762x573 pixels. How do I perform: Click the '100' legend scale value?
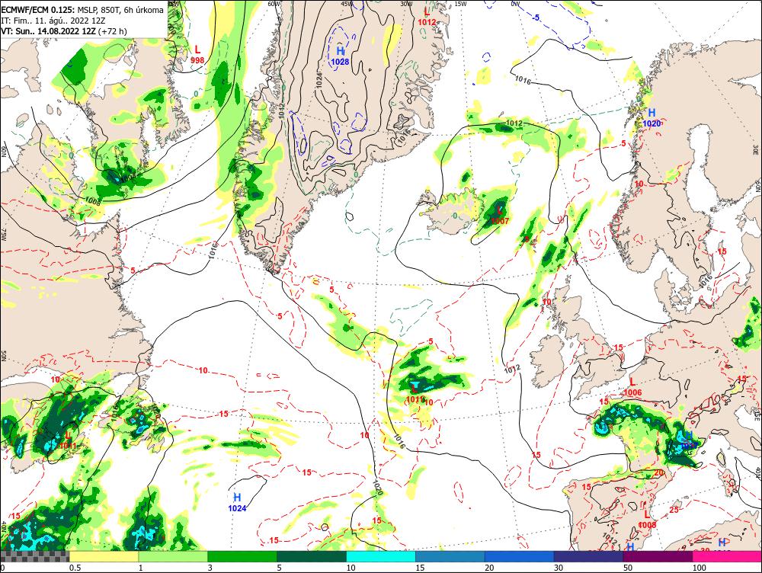700,568
